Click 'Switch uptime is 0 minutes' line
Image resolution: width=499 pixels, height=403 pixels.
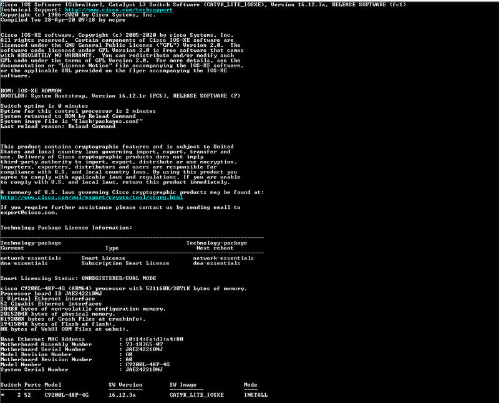(x=44, y=106)
